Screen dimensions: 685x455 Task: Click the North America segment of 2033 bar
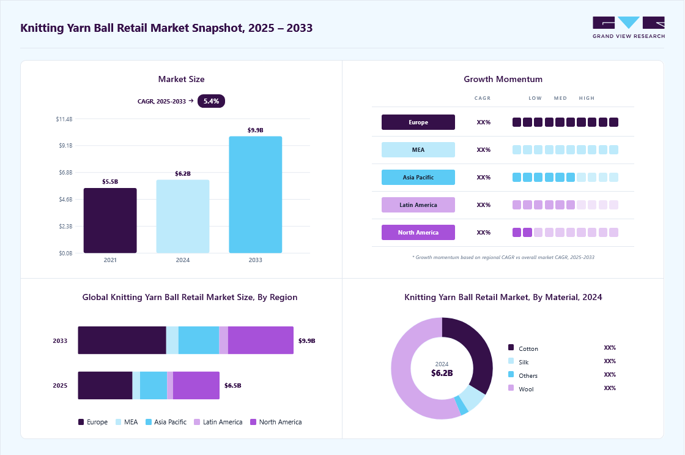(261, 340)
